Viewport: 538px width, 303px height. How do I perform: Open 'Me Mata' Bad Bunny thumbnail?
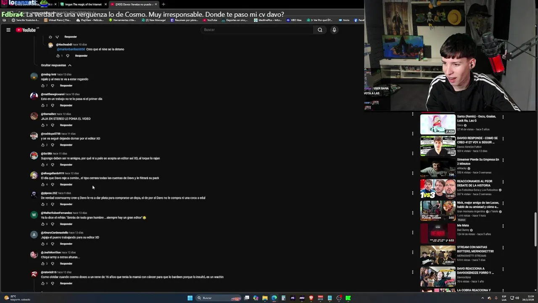[x=438, y=233]
